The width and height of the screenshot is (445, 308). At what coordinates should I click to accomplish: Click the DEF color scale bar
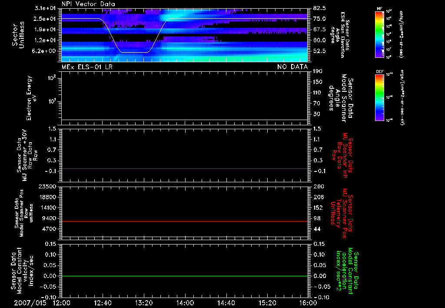click(x=379, y=97)
